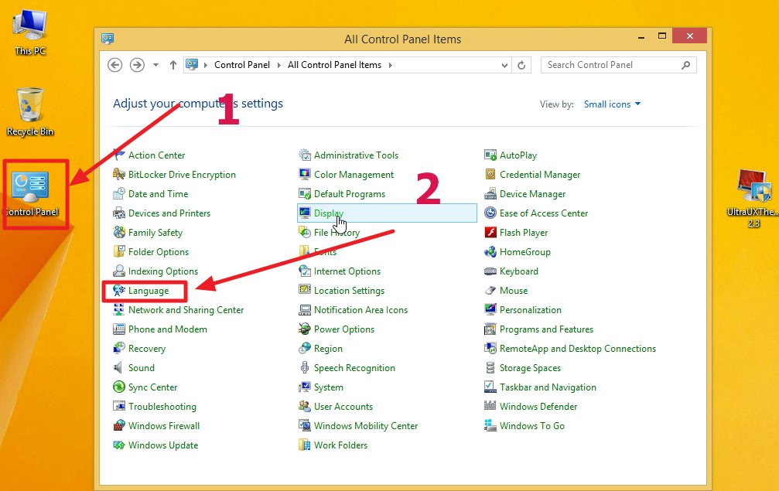
Task: Click the search magnifier icon
Action: (x=685, y=65)
